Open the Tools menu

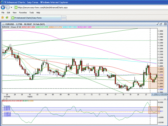point(32,13)
